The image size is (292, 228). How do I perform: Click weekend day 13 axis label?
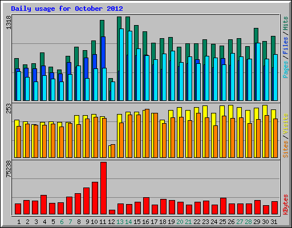tap(120, 222)
